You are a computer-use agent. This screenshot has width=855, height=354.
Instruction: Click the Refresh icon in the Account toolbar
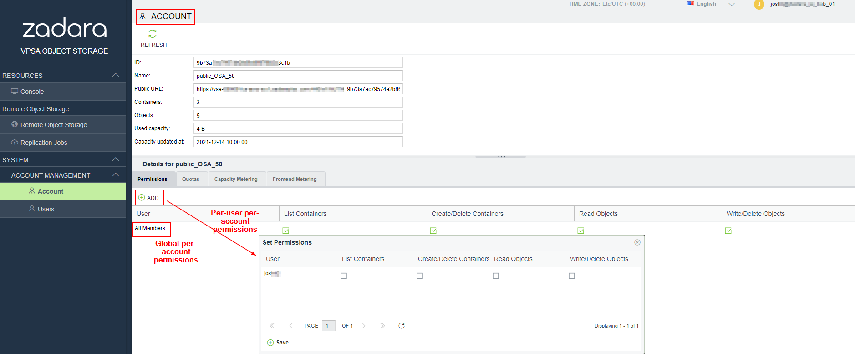click(153, 34)
